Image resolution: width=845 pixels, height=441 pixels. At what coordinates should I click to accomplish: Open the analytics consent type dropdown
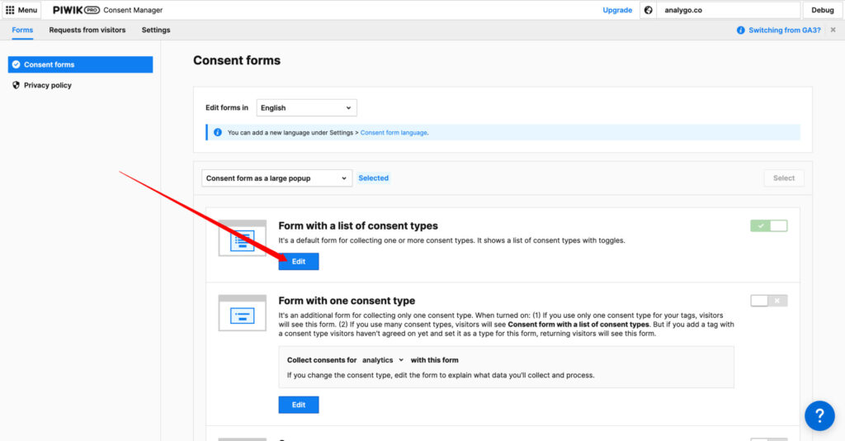point(383,360)
